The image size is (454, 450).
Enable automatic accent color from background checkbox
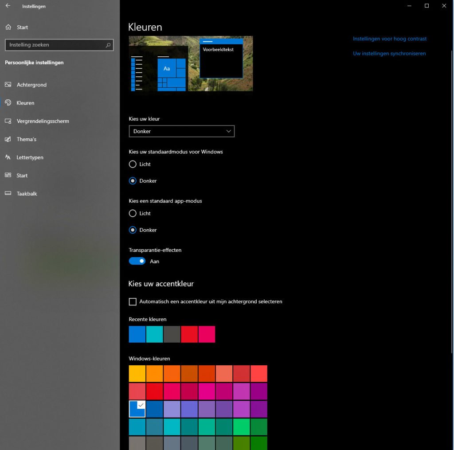pos(133,302)
